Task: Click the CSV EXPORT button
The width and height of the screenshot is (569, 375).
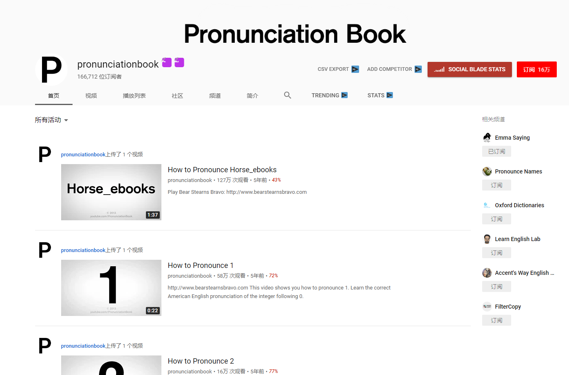Action: 338,69
